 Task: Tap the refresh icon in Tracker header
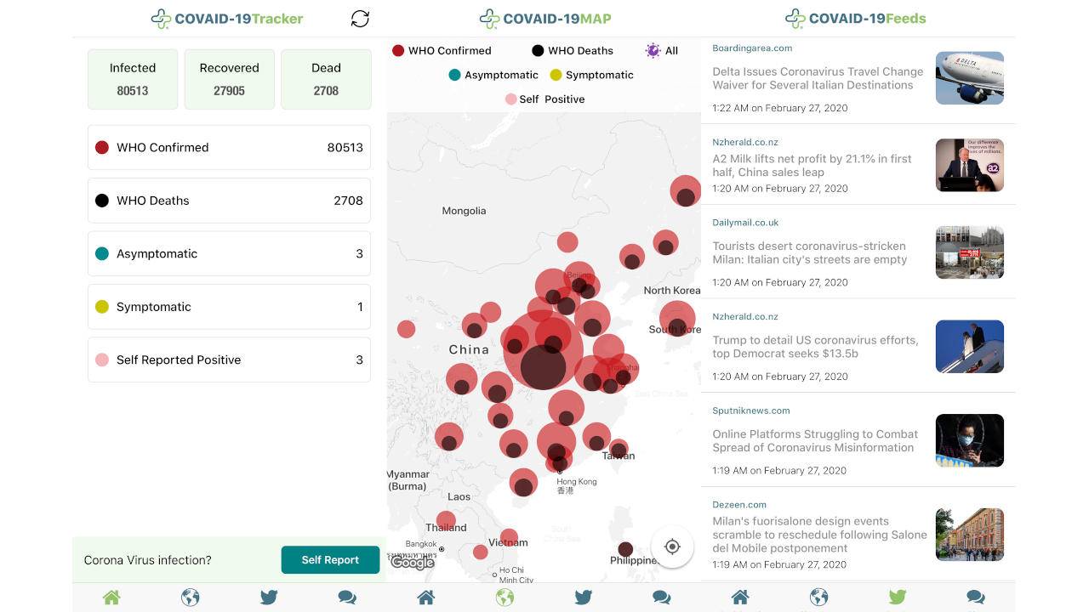(360, 19)
